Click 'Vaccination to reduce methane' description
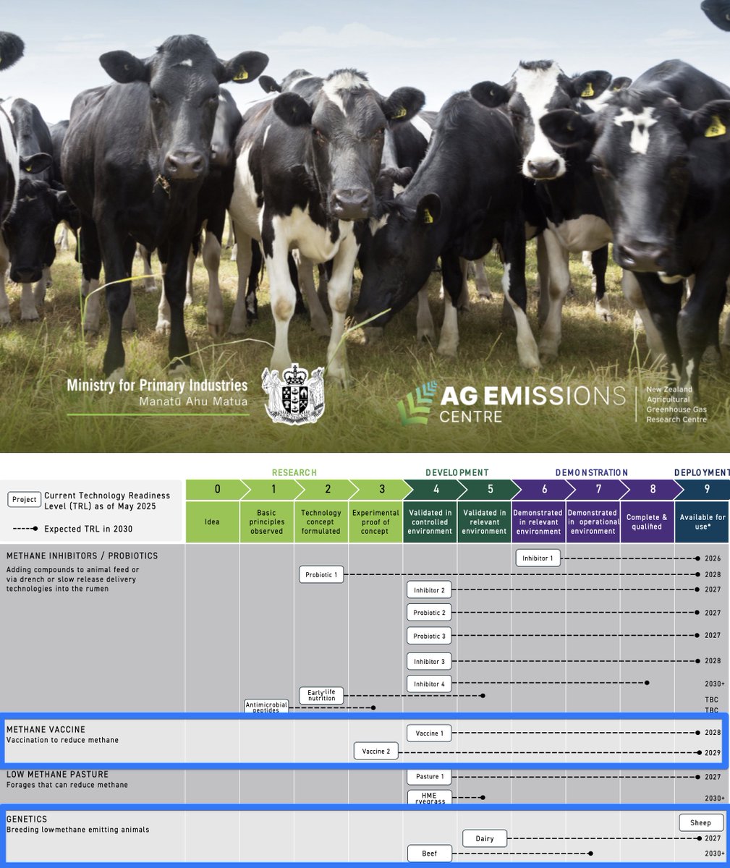The height and width of the screenshot is (868, 730). tap(62, 740)
